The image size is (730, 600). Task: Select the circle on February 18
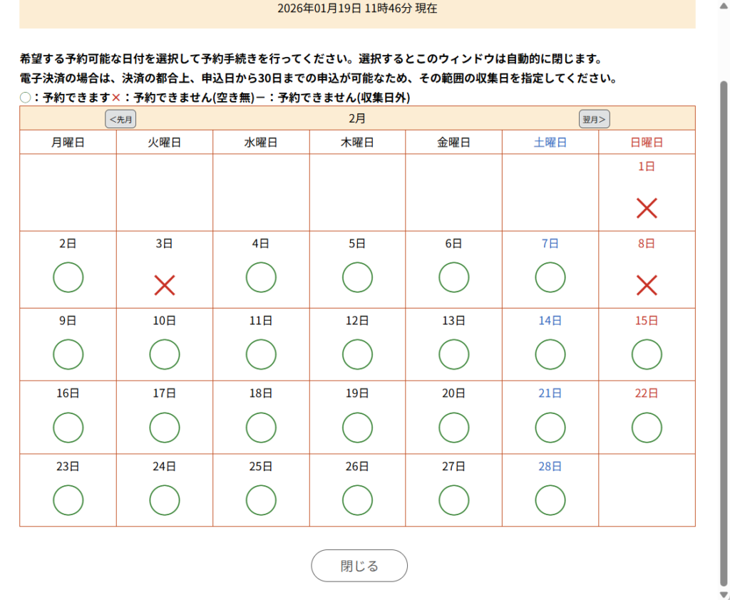point(261,427)
